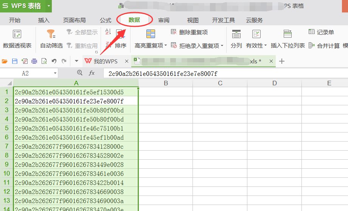This screenshot has height=211, width=348.
Task: Sort ascending with the A-Z icon
Action: pos(108,32)
